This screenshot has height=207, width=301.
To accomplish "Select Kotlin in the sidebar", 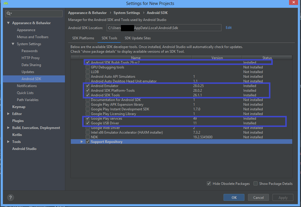I will (x=17, y=135).
